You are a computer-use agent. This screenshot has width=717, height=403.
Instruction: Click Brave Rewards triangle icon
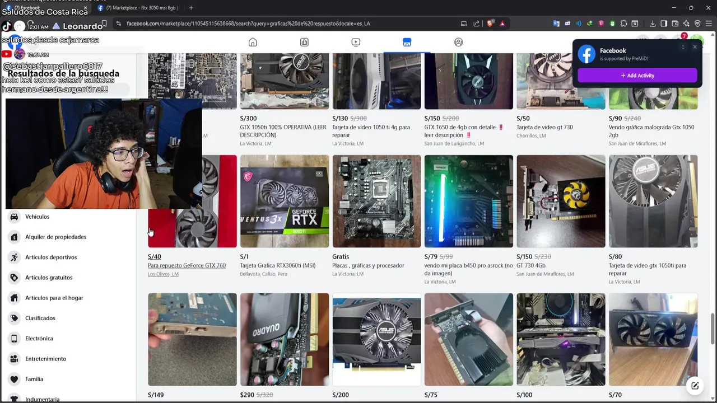pos(502,24)
